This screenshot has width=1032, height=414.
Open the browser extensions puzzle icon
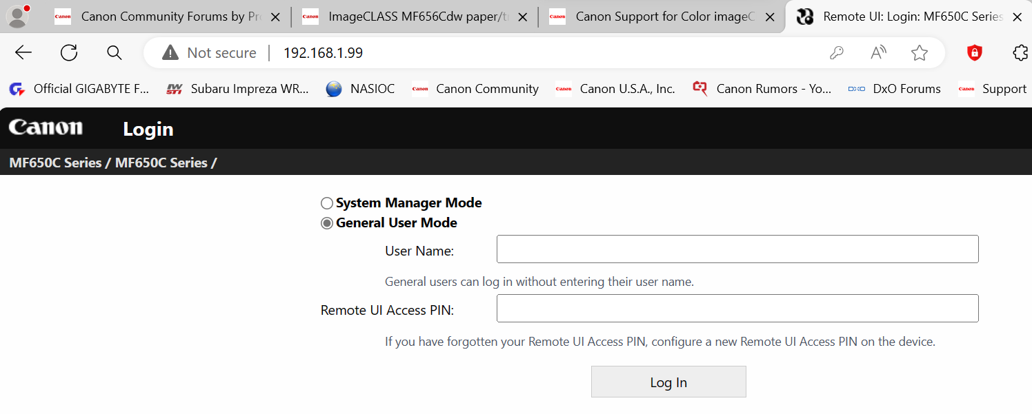click(x=1020, y=53)
